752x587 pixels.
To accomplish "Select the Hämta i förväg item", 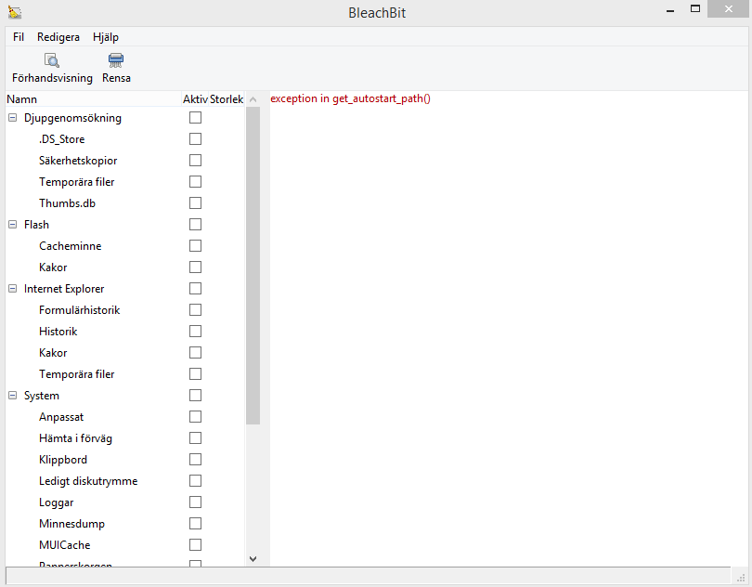I will click(x=75, y=438).
